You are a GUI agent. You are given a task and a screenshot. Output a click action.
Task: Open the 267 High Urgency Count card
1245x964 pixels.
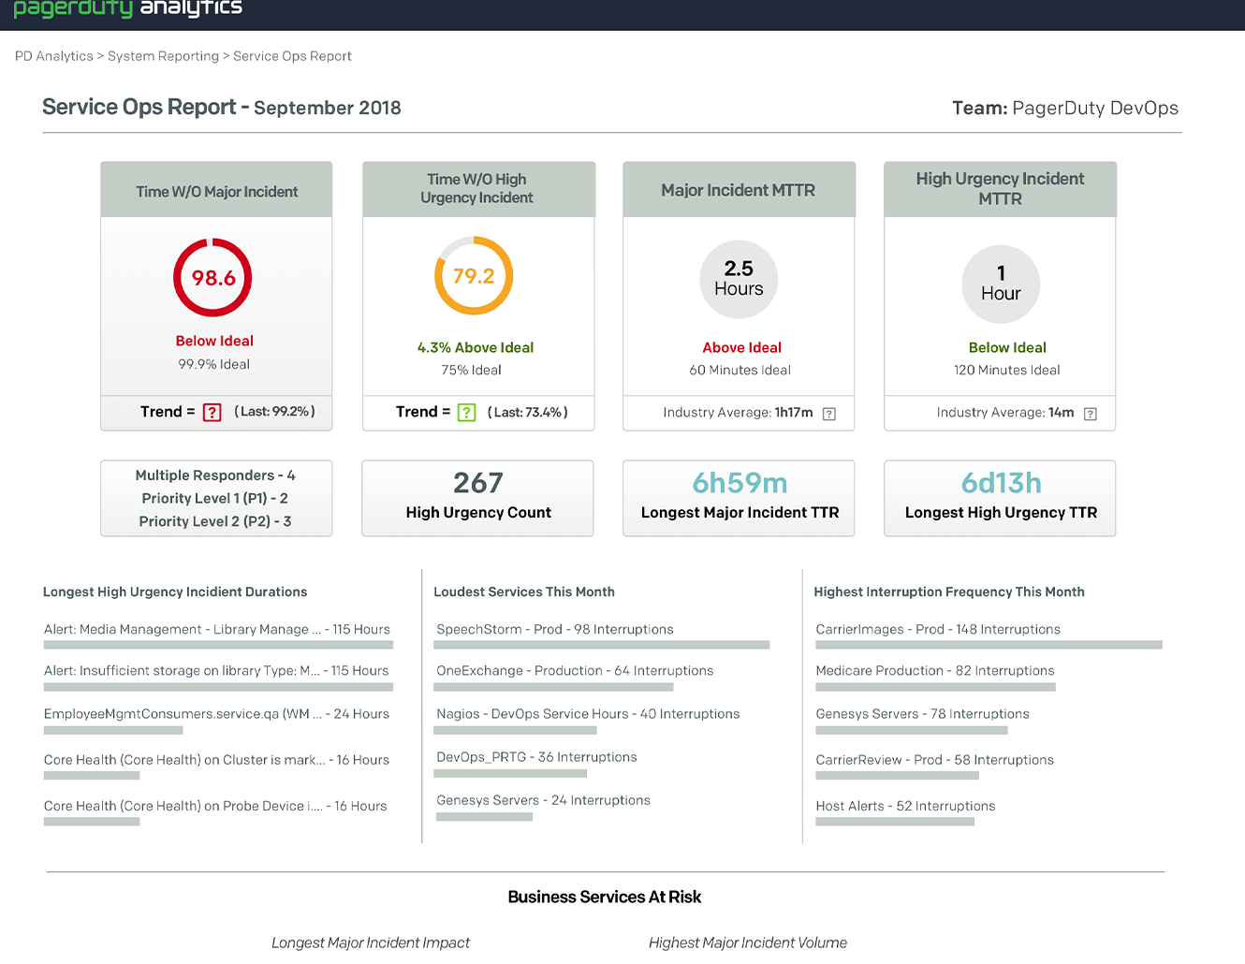477,498
